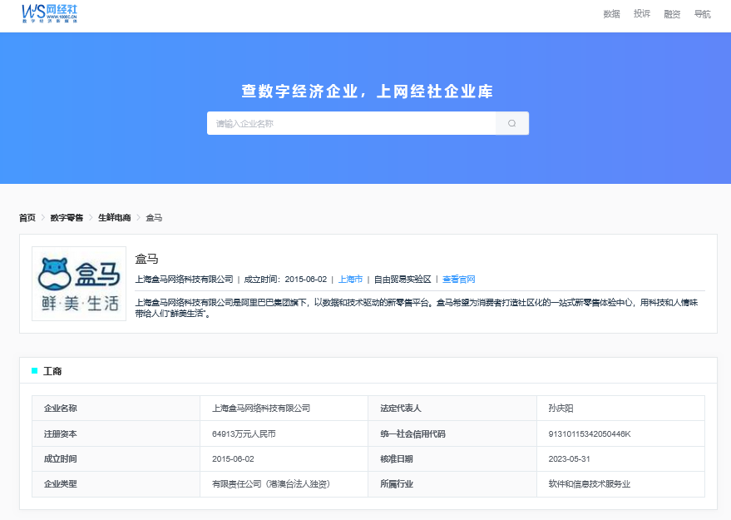Click the 自由贸易实验区 label
The image size is (731, 520).
(x=403, y=280)
